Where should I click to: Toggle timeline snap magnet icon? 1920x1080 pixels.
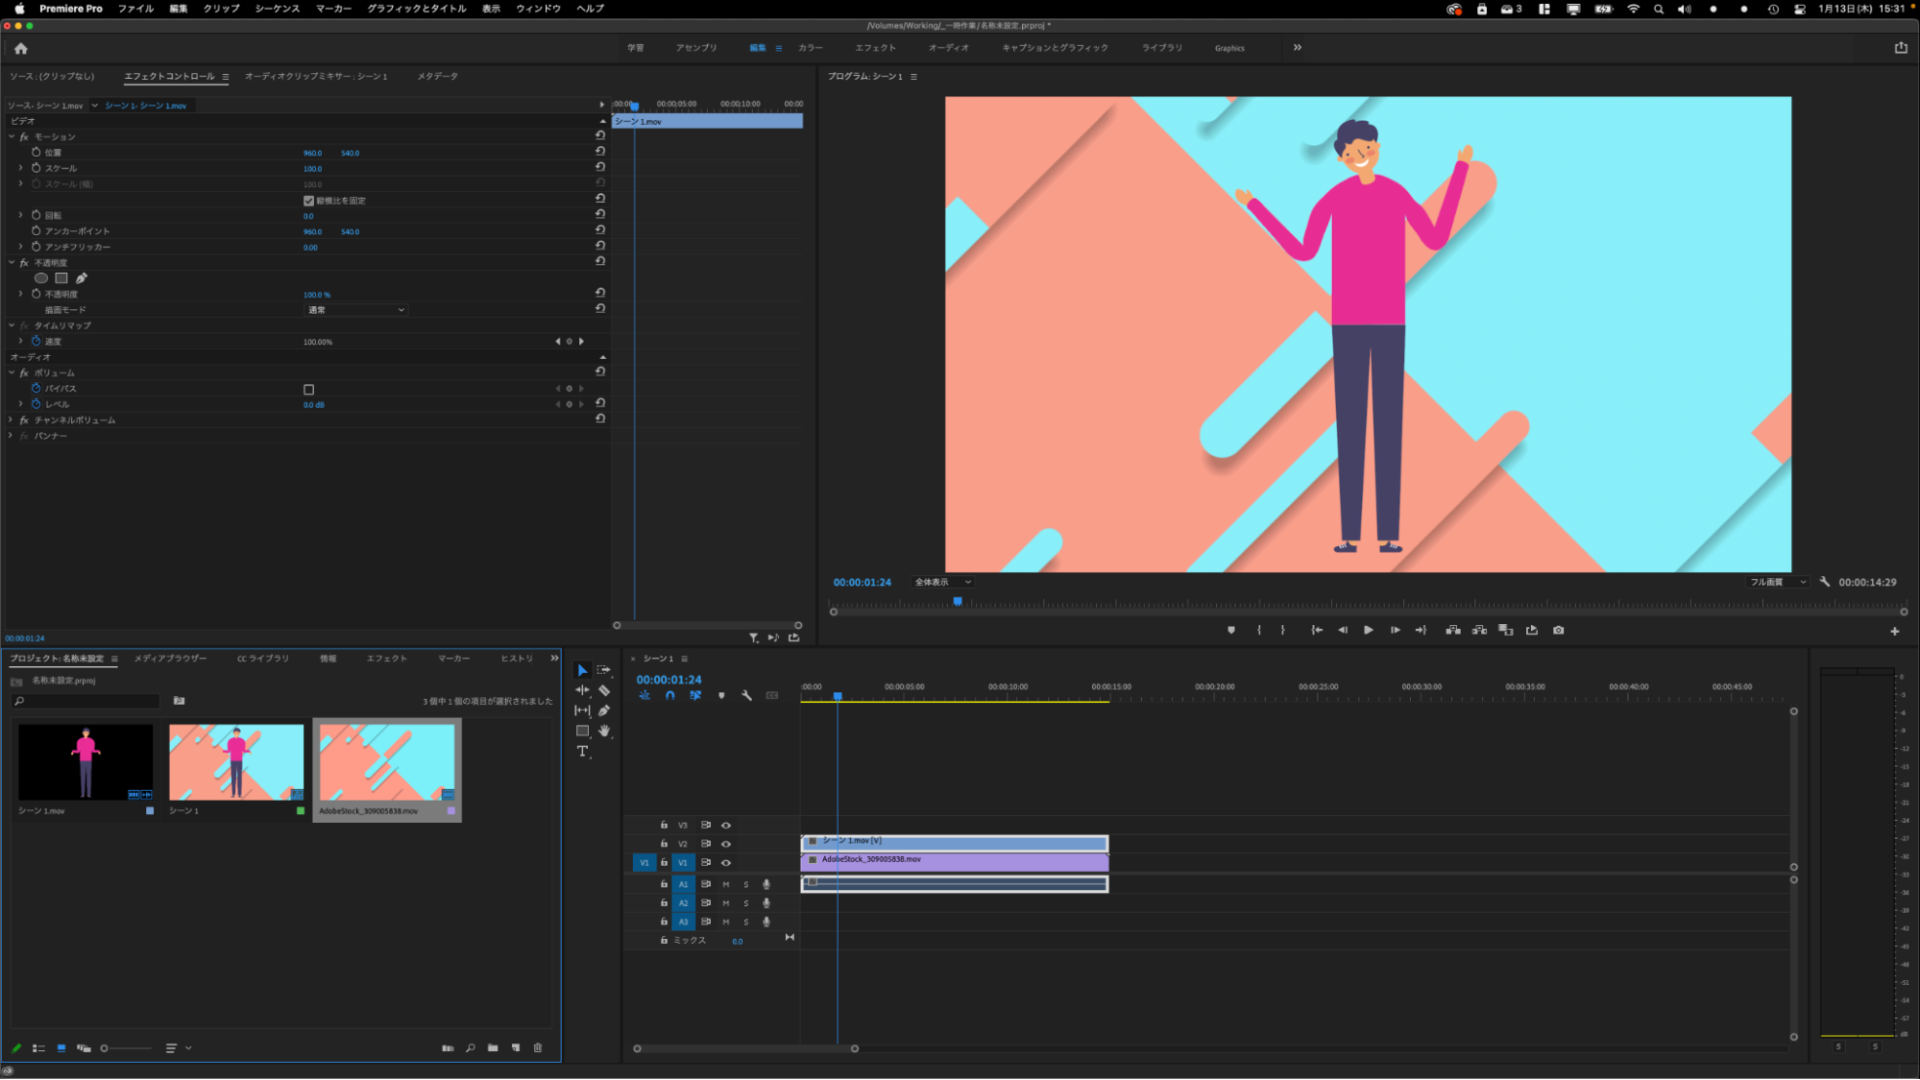[669, 695]
